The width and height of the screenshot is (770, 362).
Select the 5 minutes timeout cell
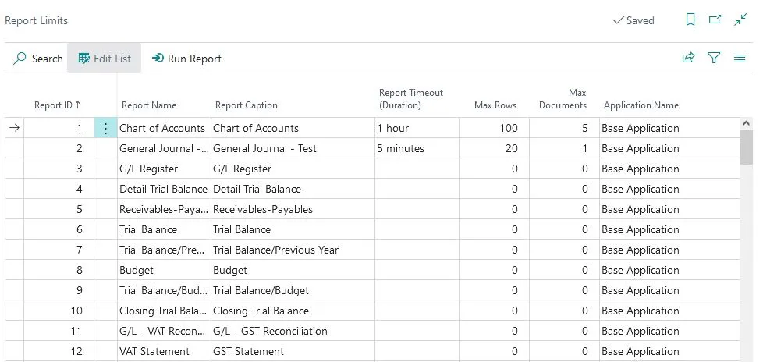(x=417, y=148)
